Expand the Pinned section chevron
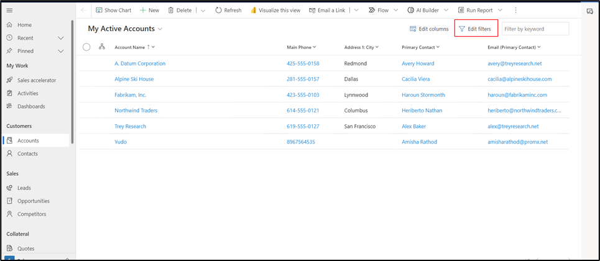 (x=61, y=51)
